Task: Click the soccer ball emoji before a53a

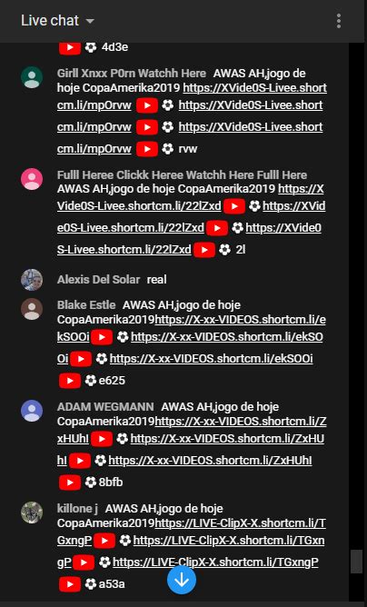Action: (x=91, y=583)
